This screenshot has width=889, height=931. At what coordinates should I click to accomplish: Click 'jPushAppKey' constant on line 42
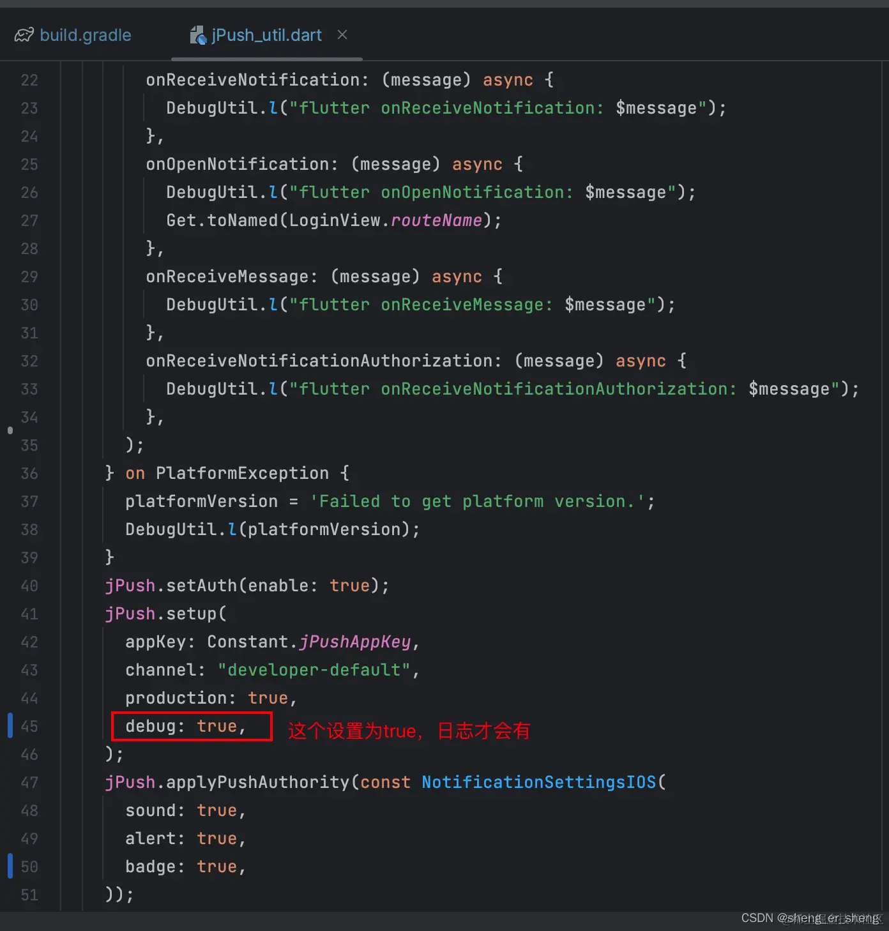coord(355,642)
